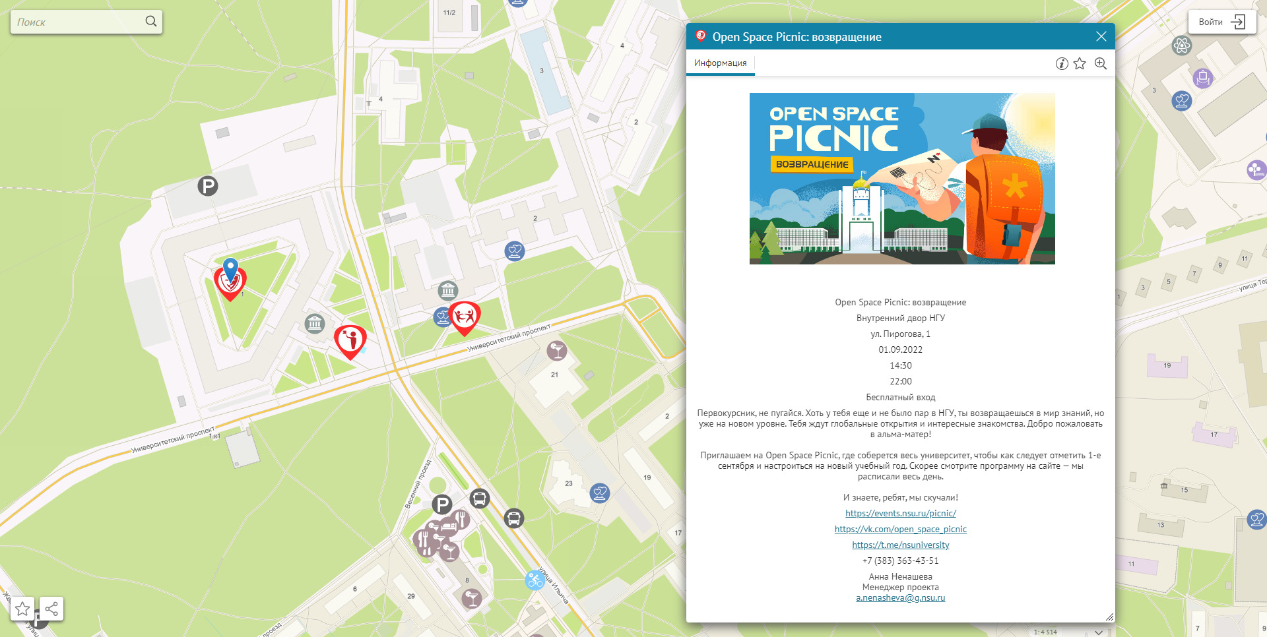The height and width of the screenshot is (637, 1267).
Task: Open the vk.com/open_space_picnic link
Action: (900, 529)
